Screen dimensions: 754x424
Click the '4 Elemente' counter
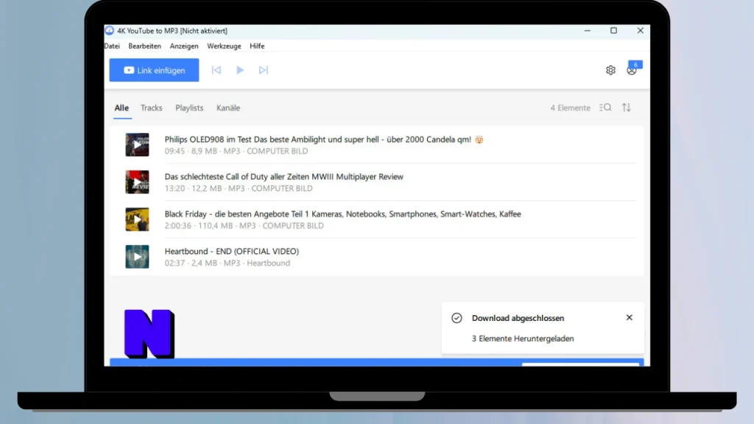coord(571,108)
